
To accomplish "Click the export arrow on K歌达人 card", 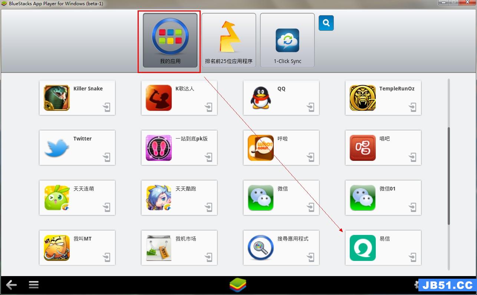I will point(209,107).
